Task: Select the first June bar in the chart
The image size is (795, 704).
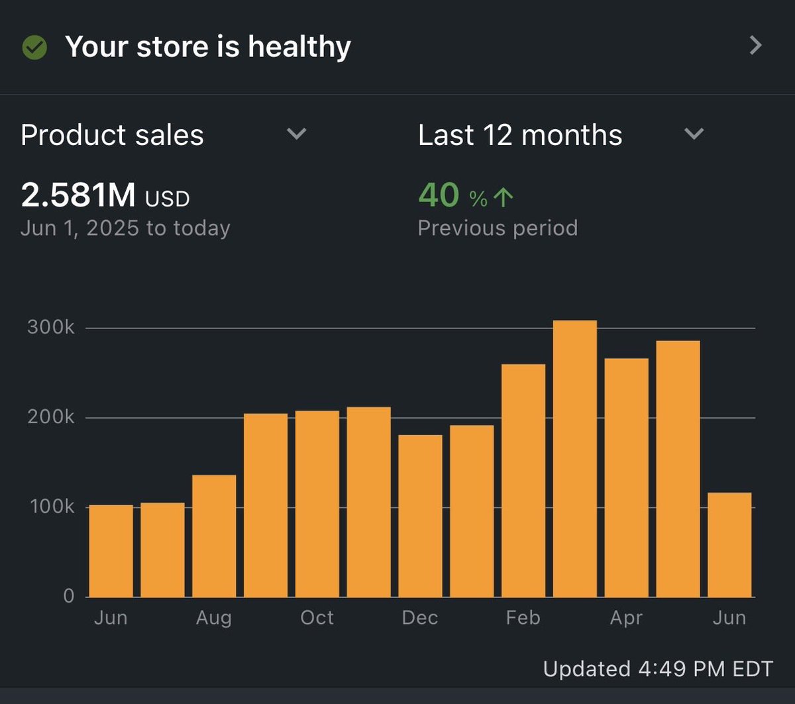Action: [111, 551]
